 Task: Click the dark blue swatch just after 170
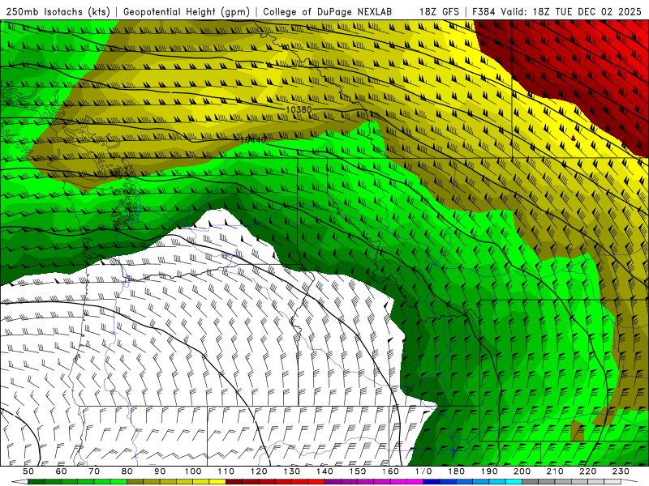point(432,482)
